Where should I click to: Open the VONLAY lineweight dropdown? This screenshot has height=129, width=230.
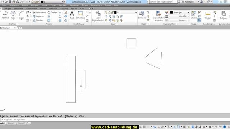tap(189, 16)
